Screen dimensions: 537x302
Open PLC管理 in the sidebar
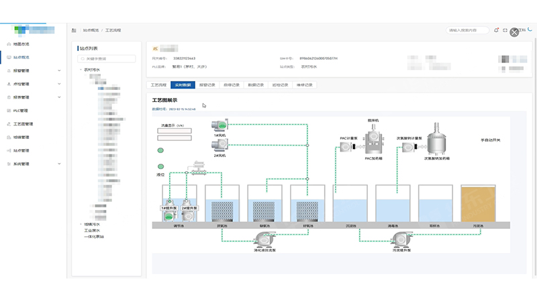[x=21, y=111]
